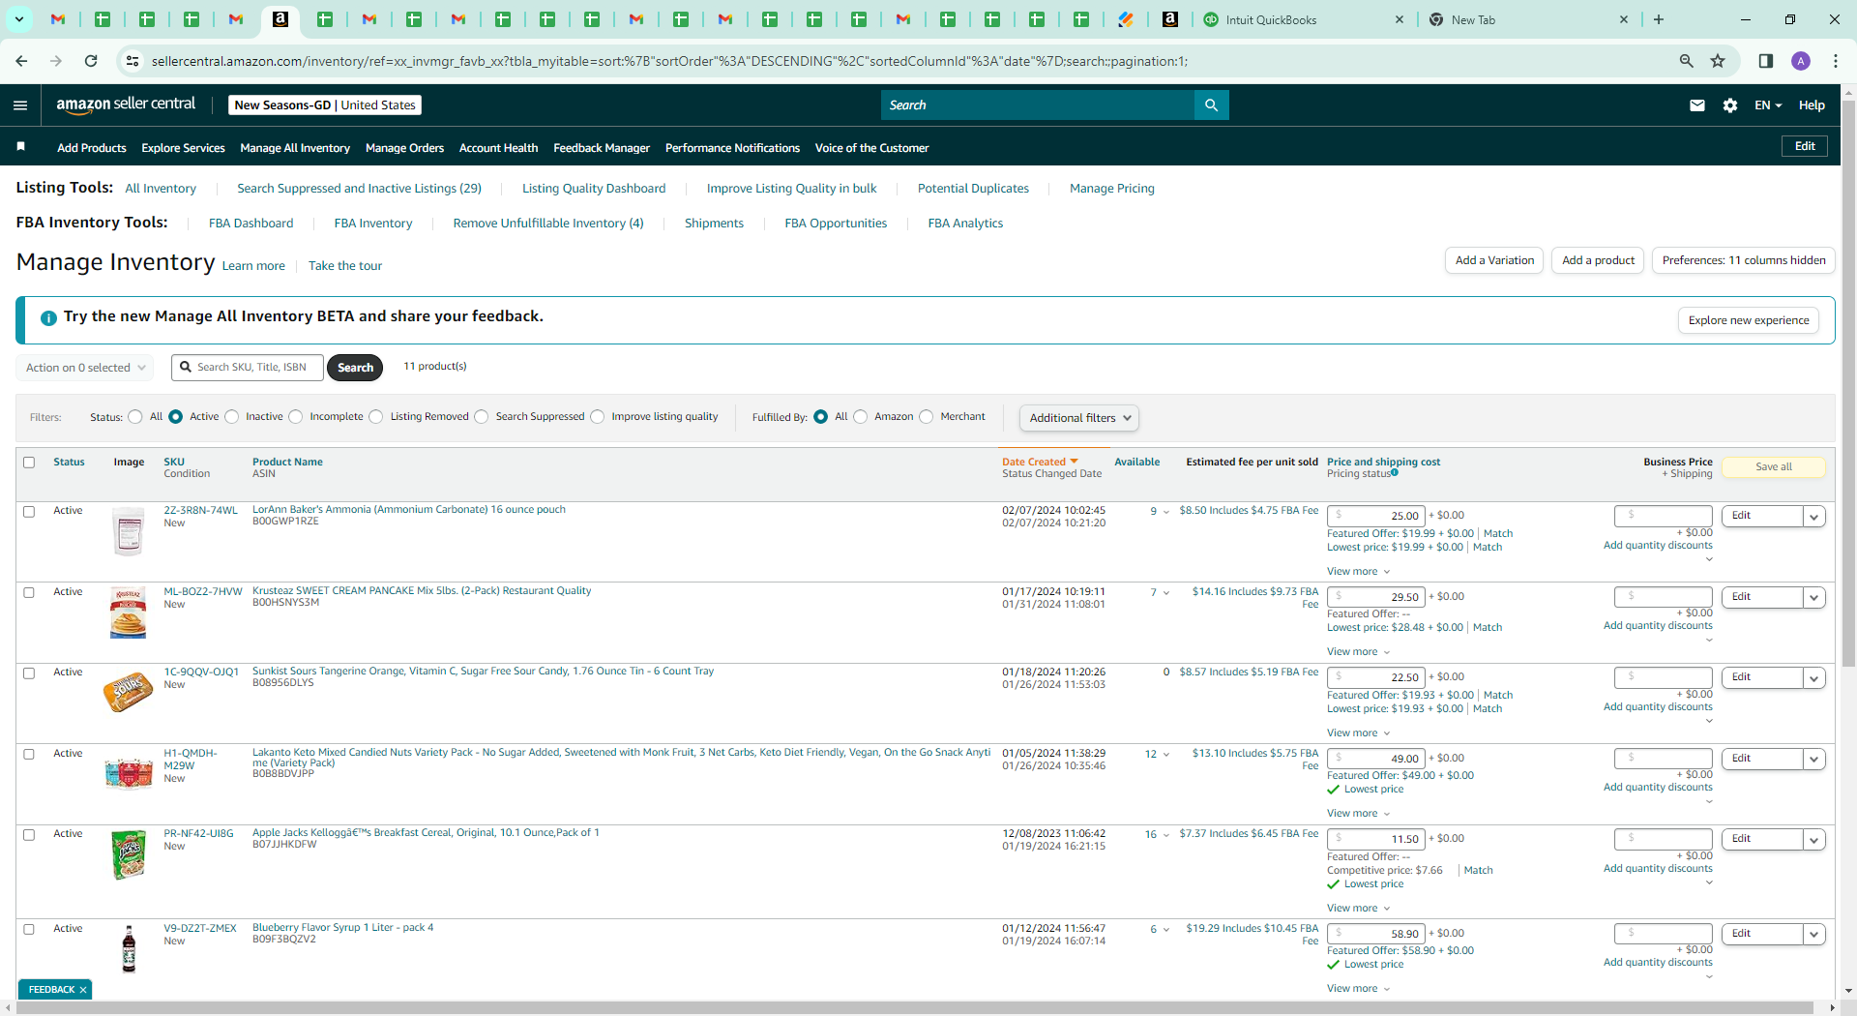Open Sunkist Sours candy product image
The width and height of the screenshot is (1857, 1016).
tap(128, 693)
